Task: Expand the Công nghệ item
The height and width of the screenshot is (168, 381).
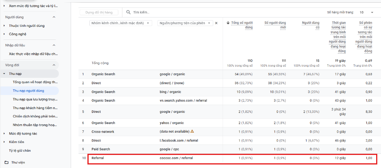Action: pyautogui.click(x=4, y=34)
